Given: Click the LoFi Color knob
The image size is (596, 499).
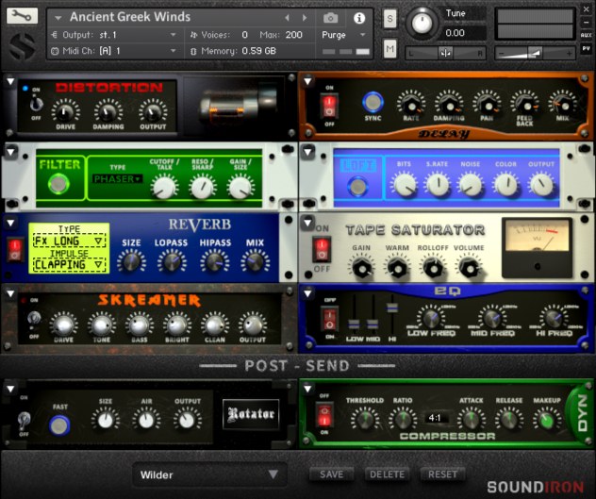Looking at the screenshot, I should [505, 185].
